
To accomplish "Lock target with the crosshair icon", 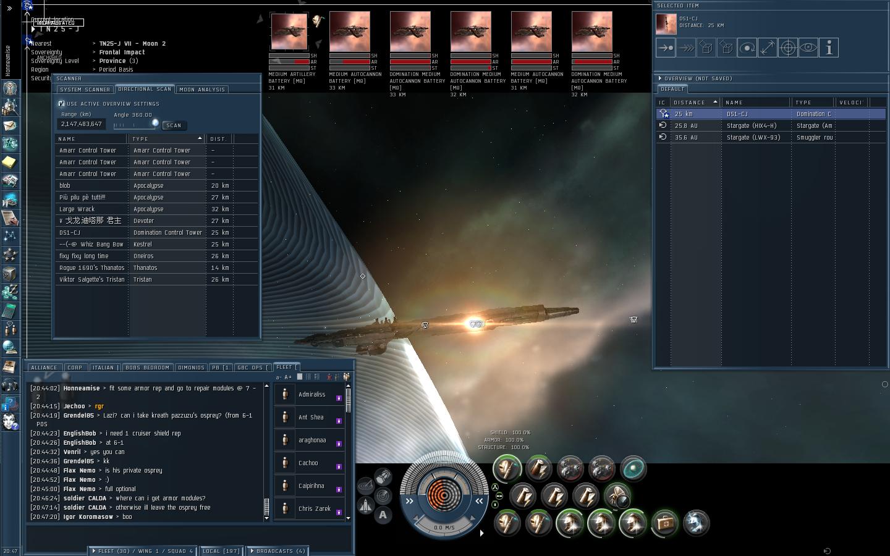I will tap(788, 48).
